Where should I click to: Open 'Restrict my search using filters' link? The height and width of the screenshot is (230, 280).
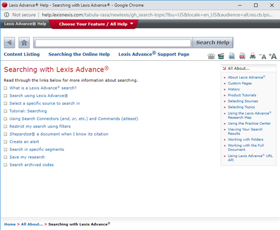click(40, 126)
